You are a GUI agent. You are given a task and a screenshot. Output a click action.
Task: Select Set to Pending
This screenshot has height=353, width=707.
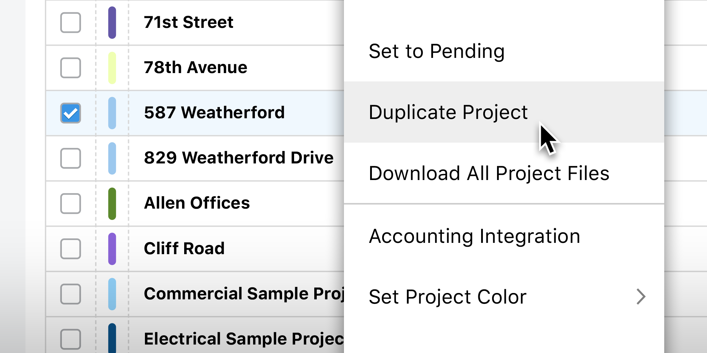click(x=437, y=52)
